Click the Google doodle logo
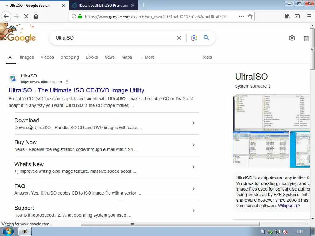The width and height of the screenshot is (315, 236). pos(18,33)
